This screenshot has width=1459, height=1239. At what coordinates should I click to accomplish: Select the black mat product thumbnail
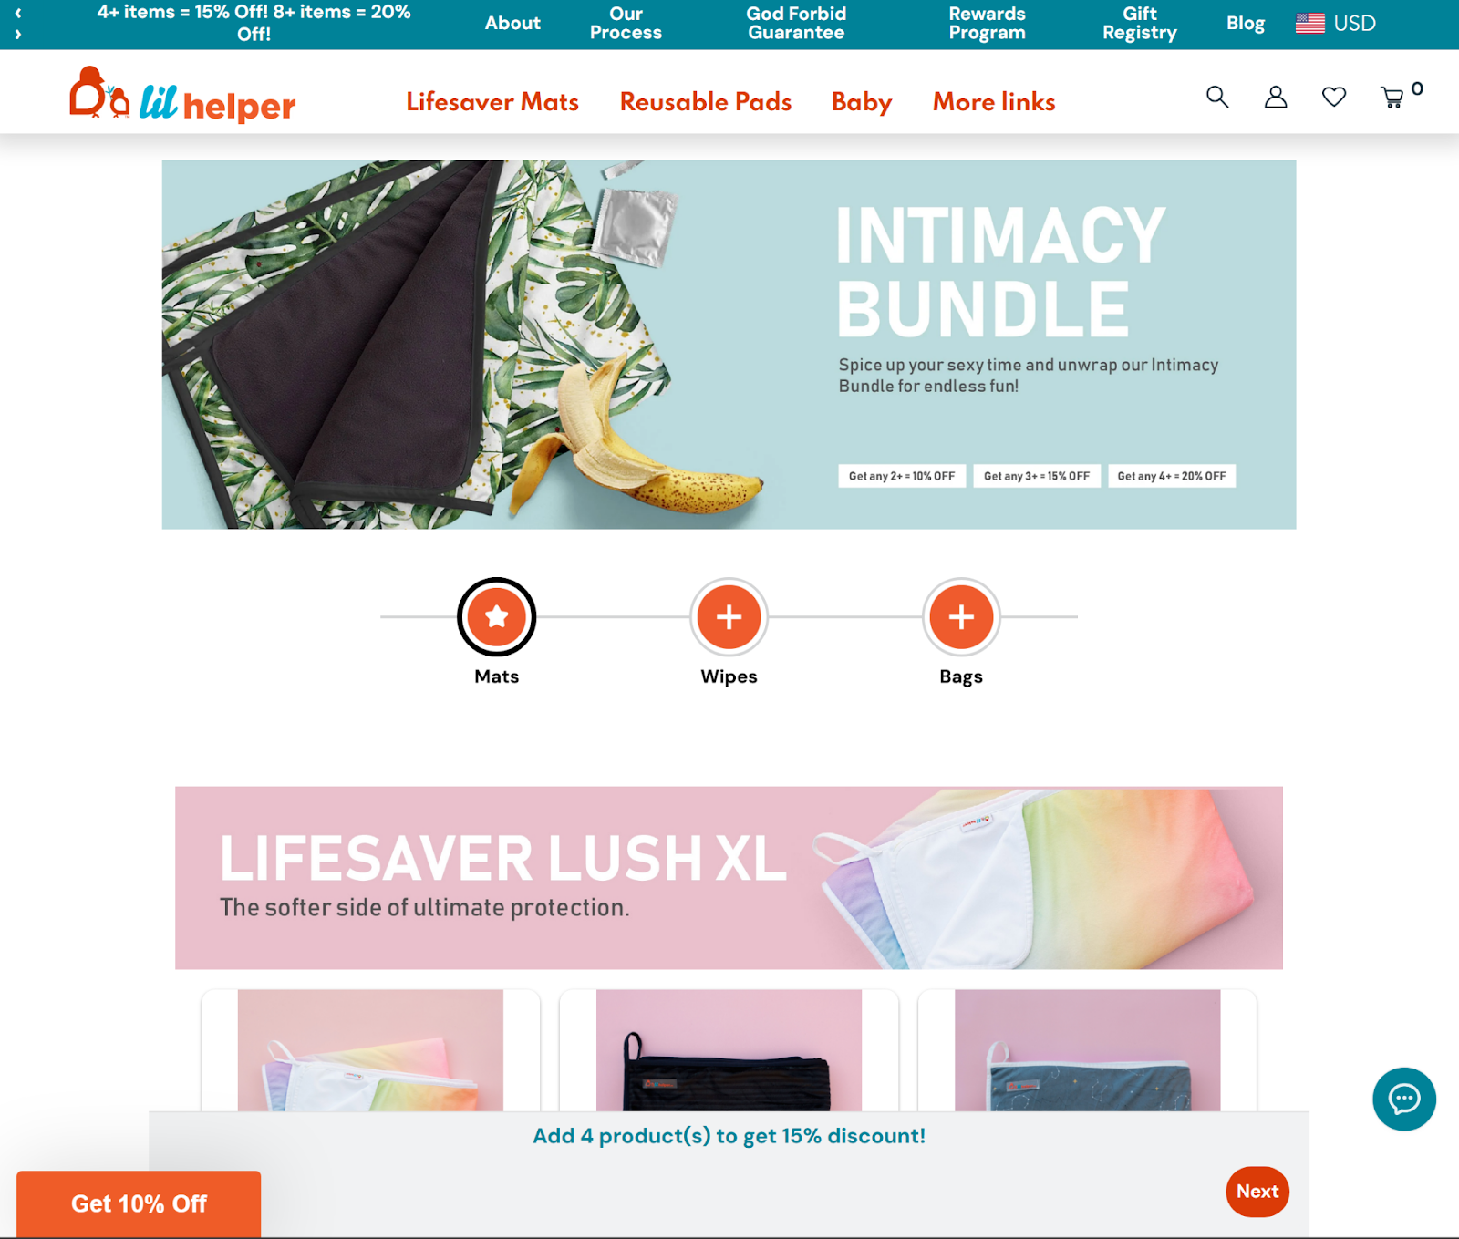pos(729,1050)
